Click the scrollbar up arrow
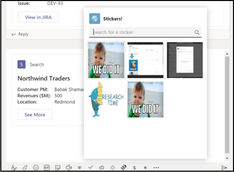This screenshot has width=234, height=172. 227,54
